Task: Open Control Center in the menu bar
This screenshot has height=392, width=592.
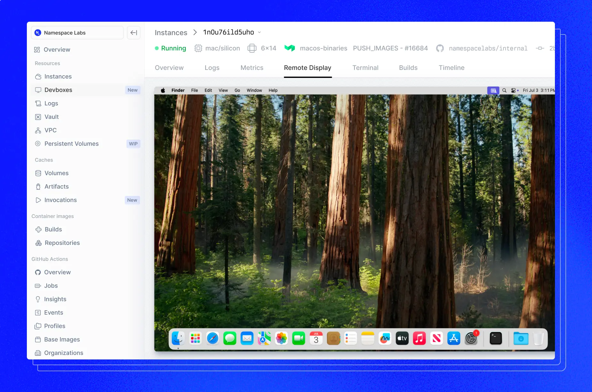Action: (514, 90)
